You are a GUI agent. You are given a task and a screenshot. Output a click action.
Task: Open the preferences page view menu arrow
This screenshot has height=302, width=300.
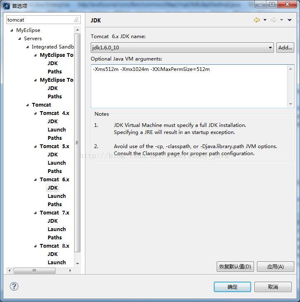[x=290, y=20]
